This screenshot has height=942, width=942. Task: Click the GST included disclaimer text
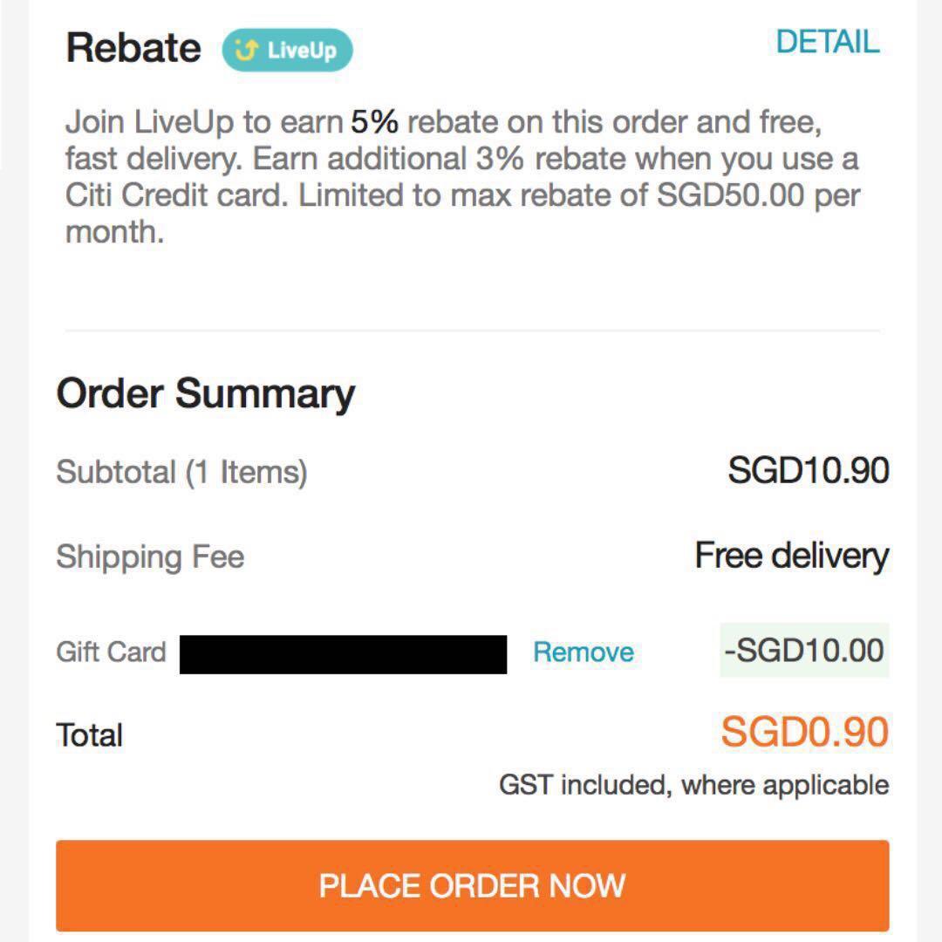click(692, 784)
